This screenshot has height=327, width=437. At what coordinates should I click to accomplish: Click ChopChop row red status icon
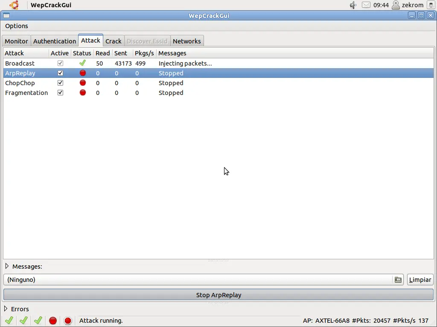click(x=82, y=83)
